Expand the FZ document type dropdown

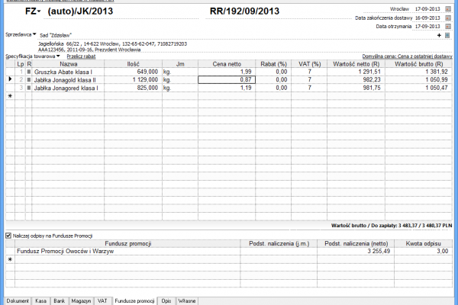click(39, 12)
